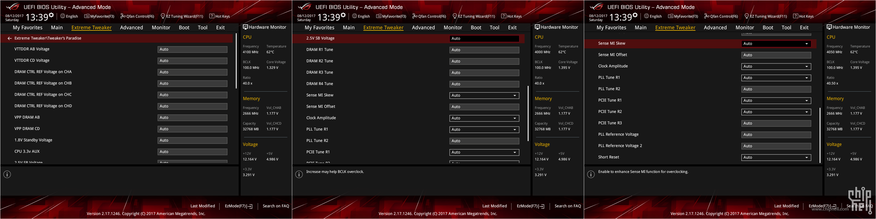This screenshot has width=876, height=219.
Task: Click 2.5V SB Voltage field in middle screen
Action: pos(484,39)
